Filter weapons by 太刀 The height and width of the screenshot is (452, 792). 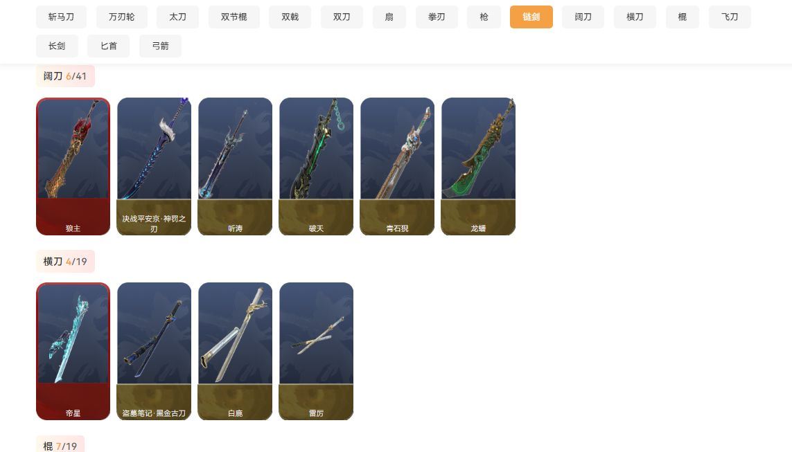[x=178, y=17]
